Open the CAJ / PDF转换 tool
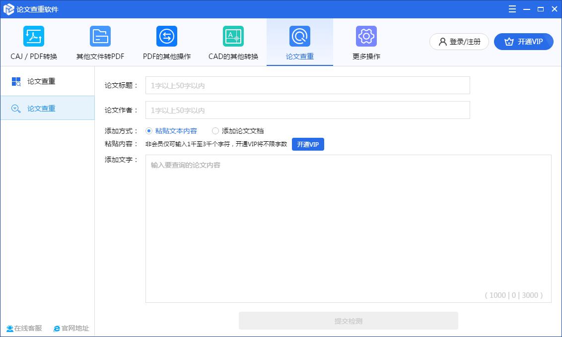 click(33, 42)
